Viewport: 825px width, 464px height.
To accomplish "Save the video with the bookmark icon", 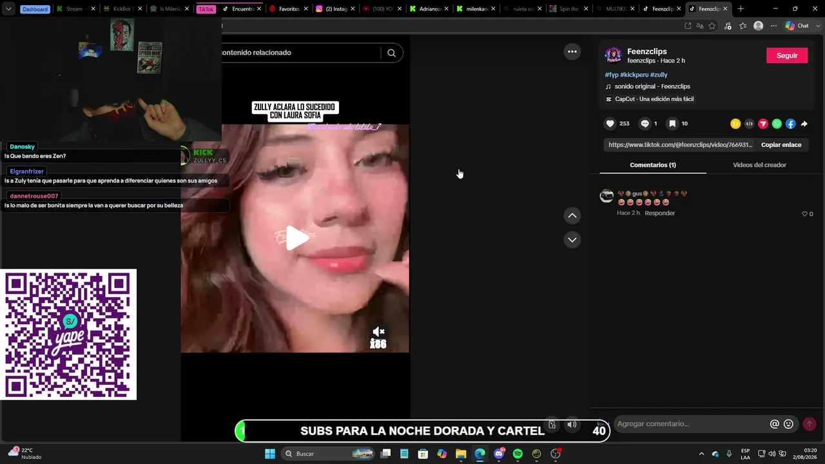I will (672, 124).
